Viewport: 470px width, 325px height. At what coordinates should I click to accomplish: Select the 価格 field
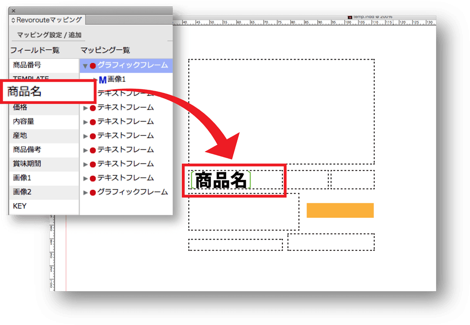[x=44, y=108]
